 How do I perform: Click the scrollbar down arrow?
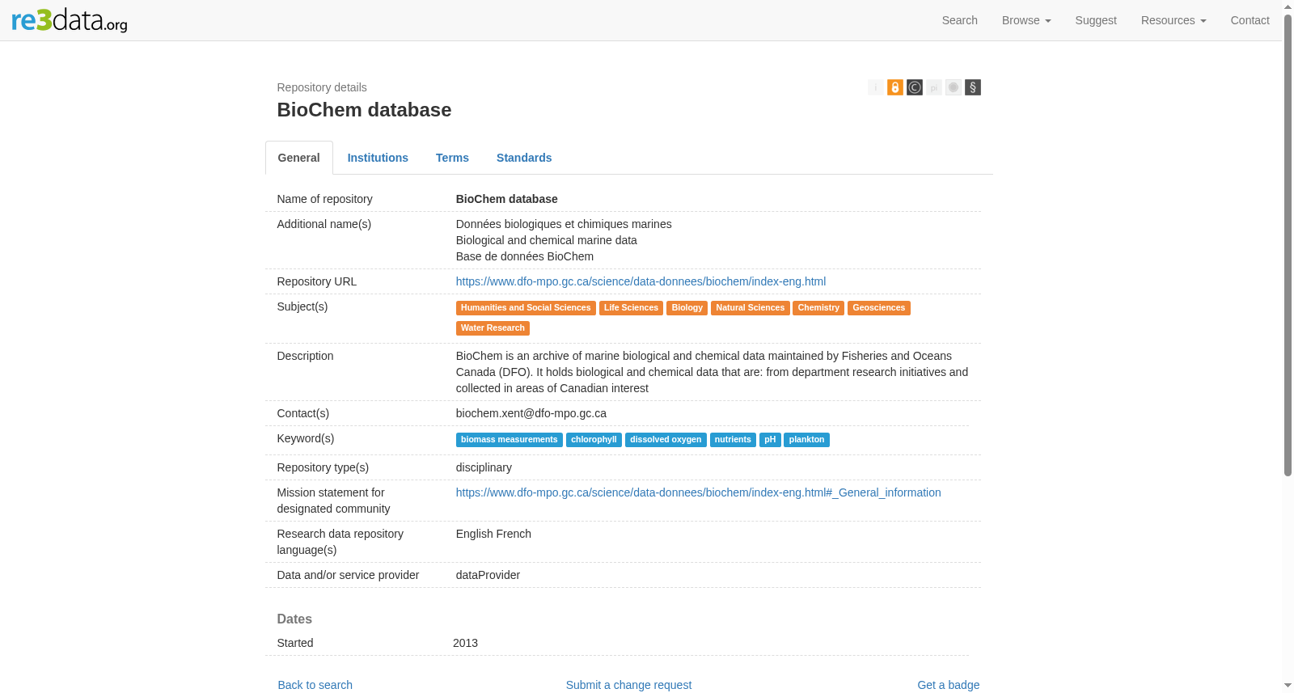(1288, 687)
